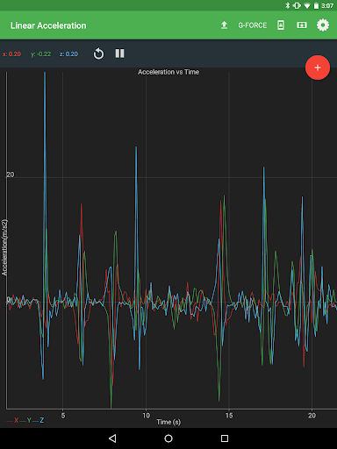
Task: Open settings gear icon
Action: point(323,25)
